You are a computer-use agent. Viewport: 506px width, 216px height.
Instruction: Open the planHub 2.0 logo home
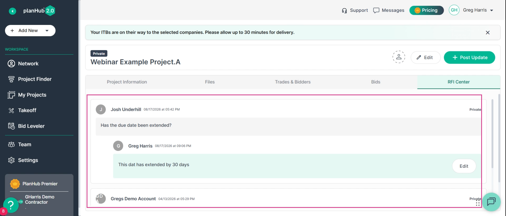(39, 11)
